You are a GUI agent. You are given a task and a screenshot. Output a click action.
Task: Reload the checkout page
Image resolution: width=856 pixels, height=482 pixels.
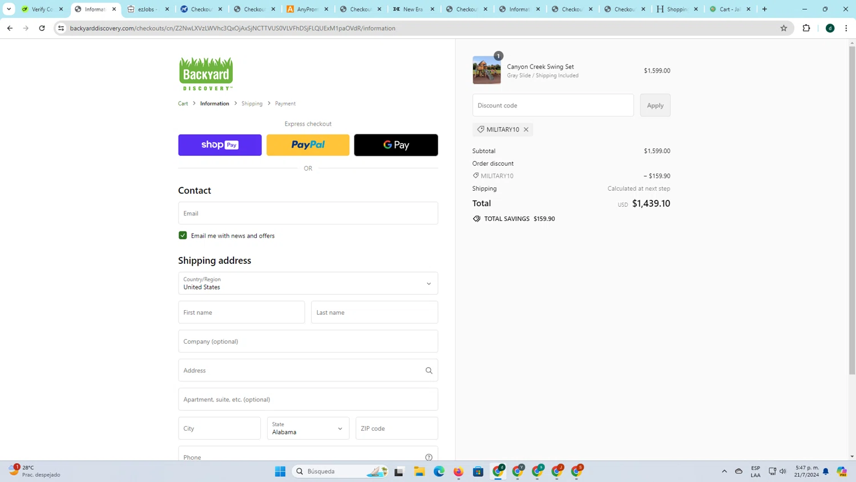(42, 28)
